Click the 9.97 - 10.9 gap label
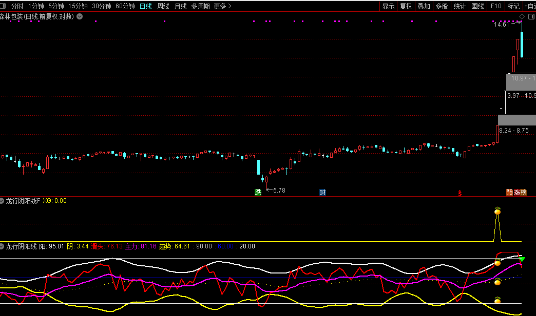Screen dimensions: 536x316 [x=521, y=96]
